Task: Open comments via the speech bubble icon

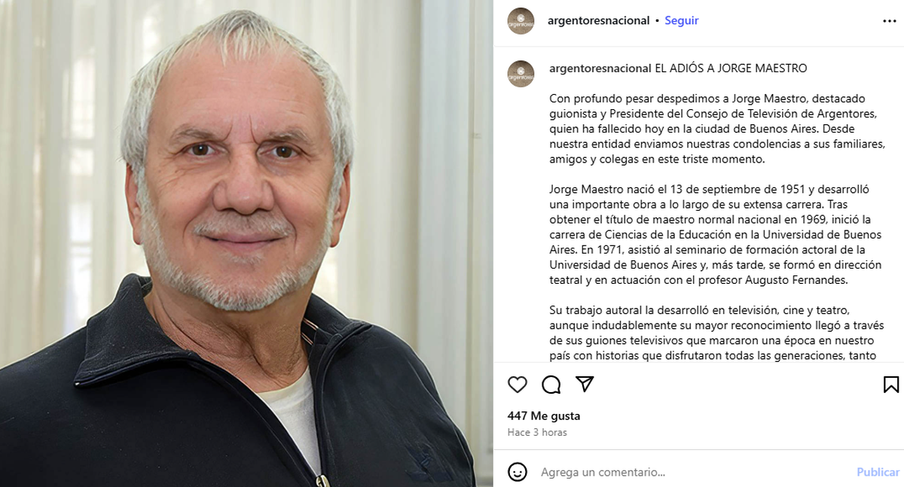Action: 551,385
